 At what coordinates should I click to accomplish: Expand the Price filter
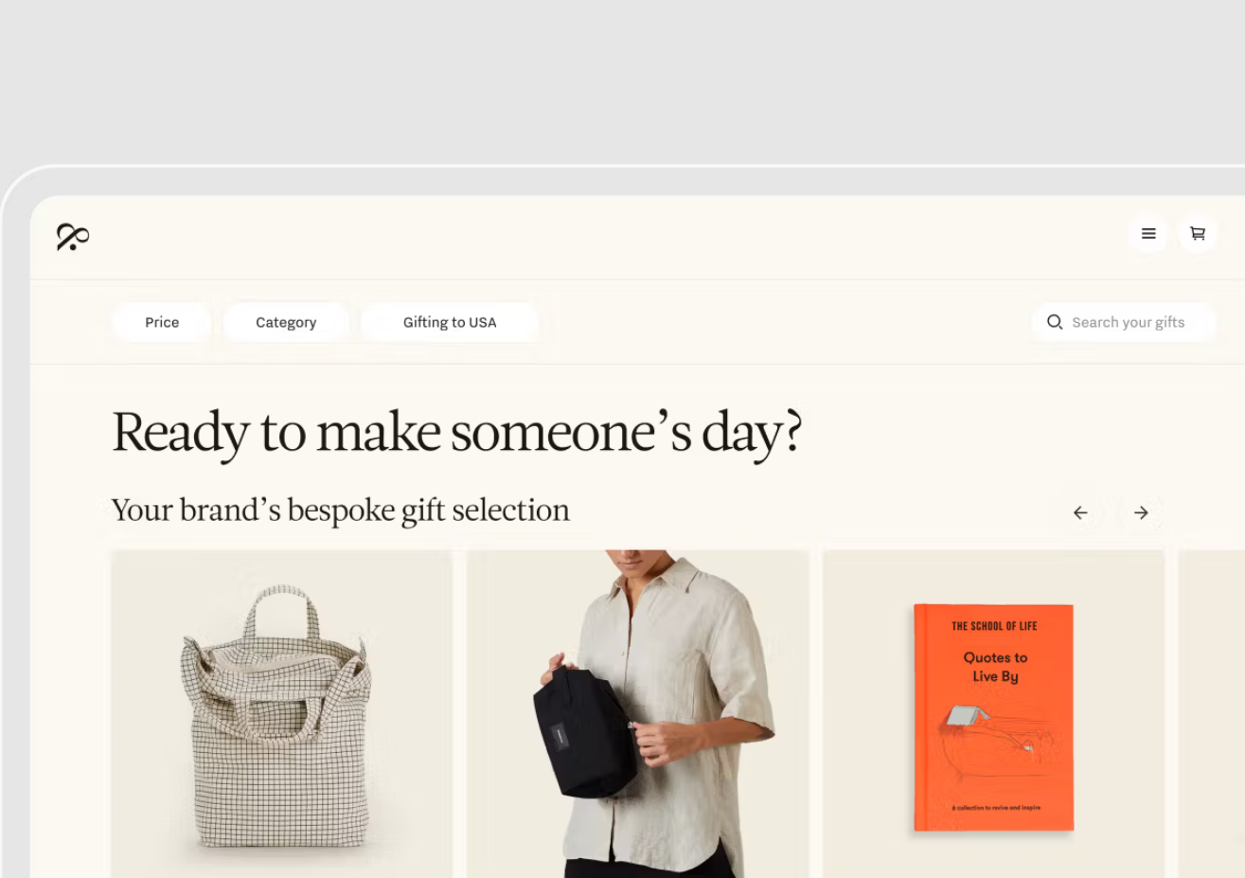(162, 322)
